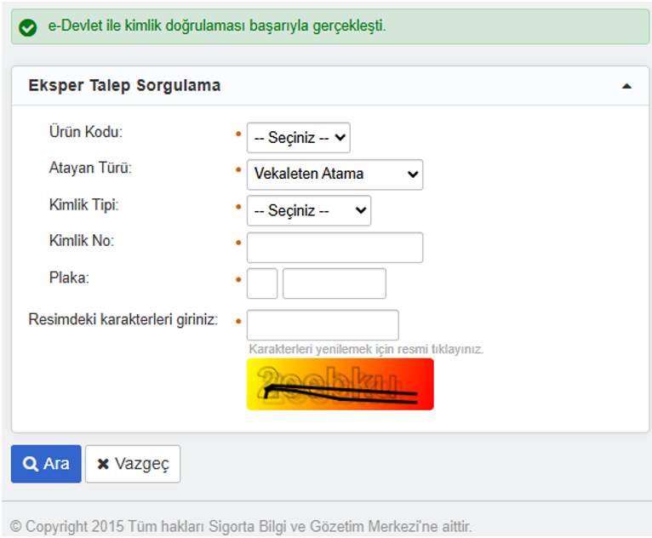652x538 pixels.
Task: Collapse the Eksper Talep Sorgulama panel arrow
Action: click(x=626, y=86)
